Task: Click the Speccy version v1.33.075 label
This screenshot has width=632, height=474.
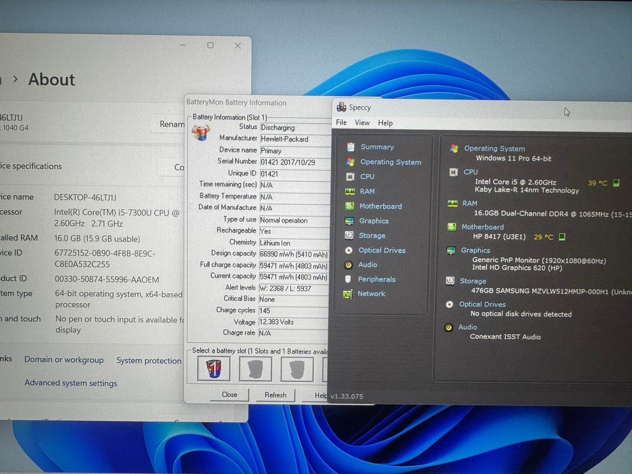Action: 347,396
